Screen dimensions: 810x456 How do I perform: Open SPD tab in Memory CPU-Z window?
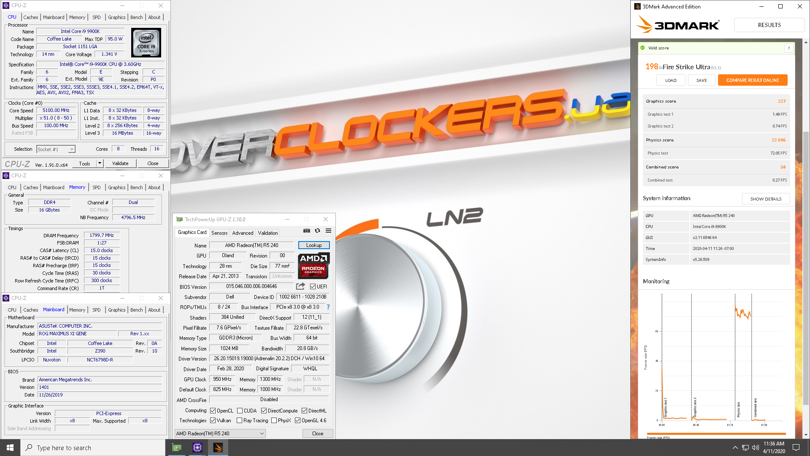coord(96,187)
